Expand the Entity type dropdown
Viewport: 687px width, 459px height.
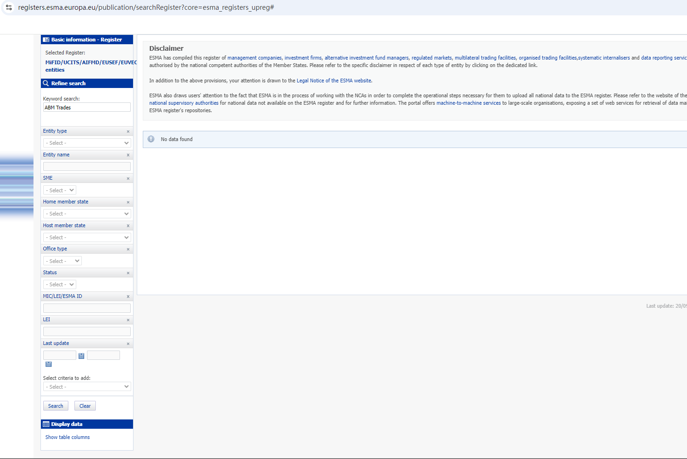point(87,143)
